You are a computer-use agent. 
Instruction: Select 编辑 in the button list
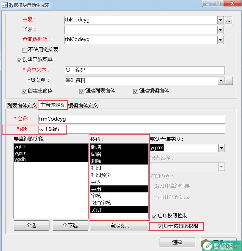pyautogui.click(x=119, y=154)
